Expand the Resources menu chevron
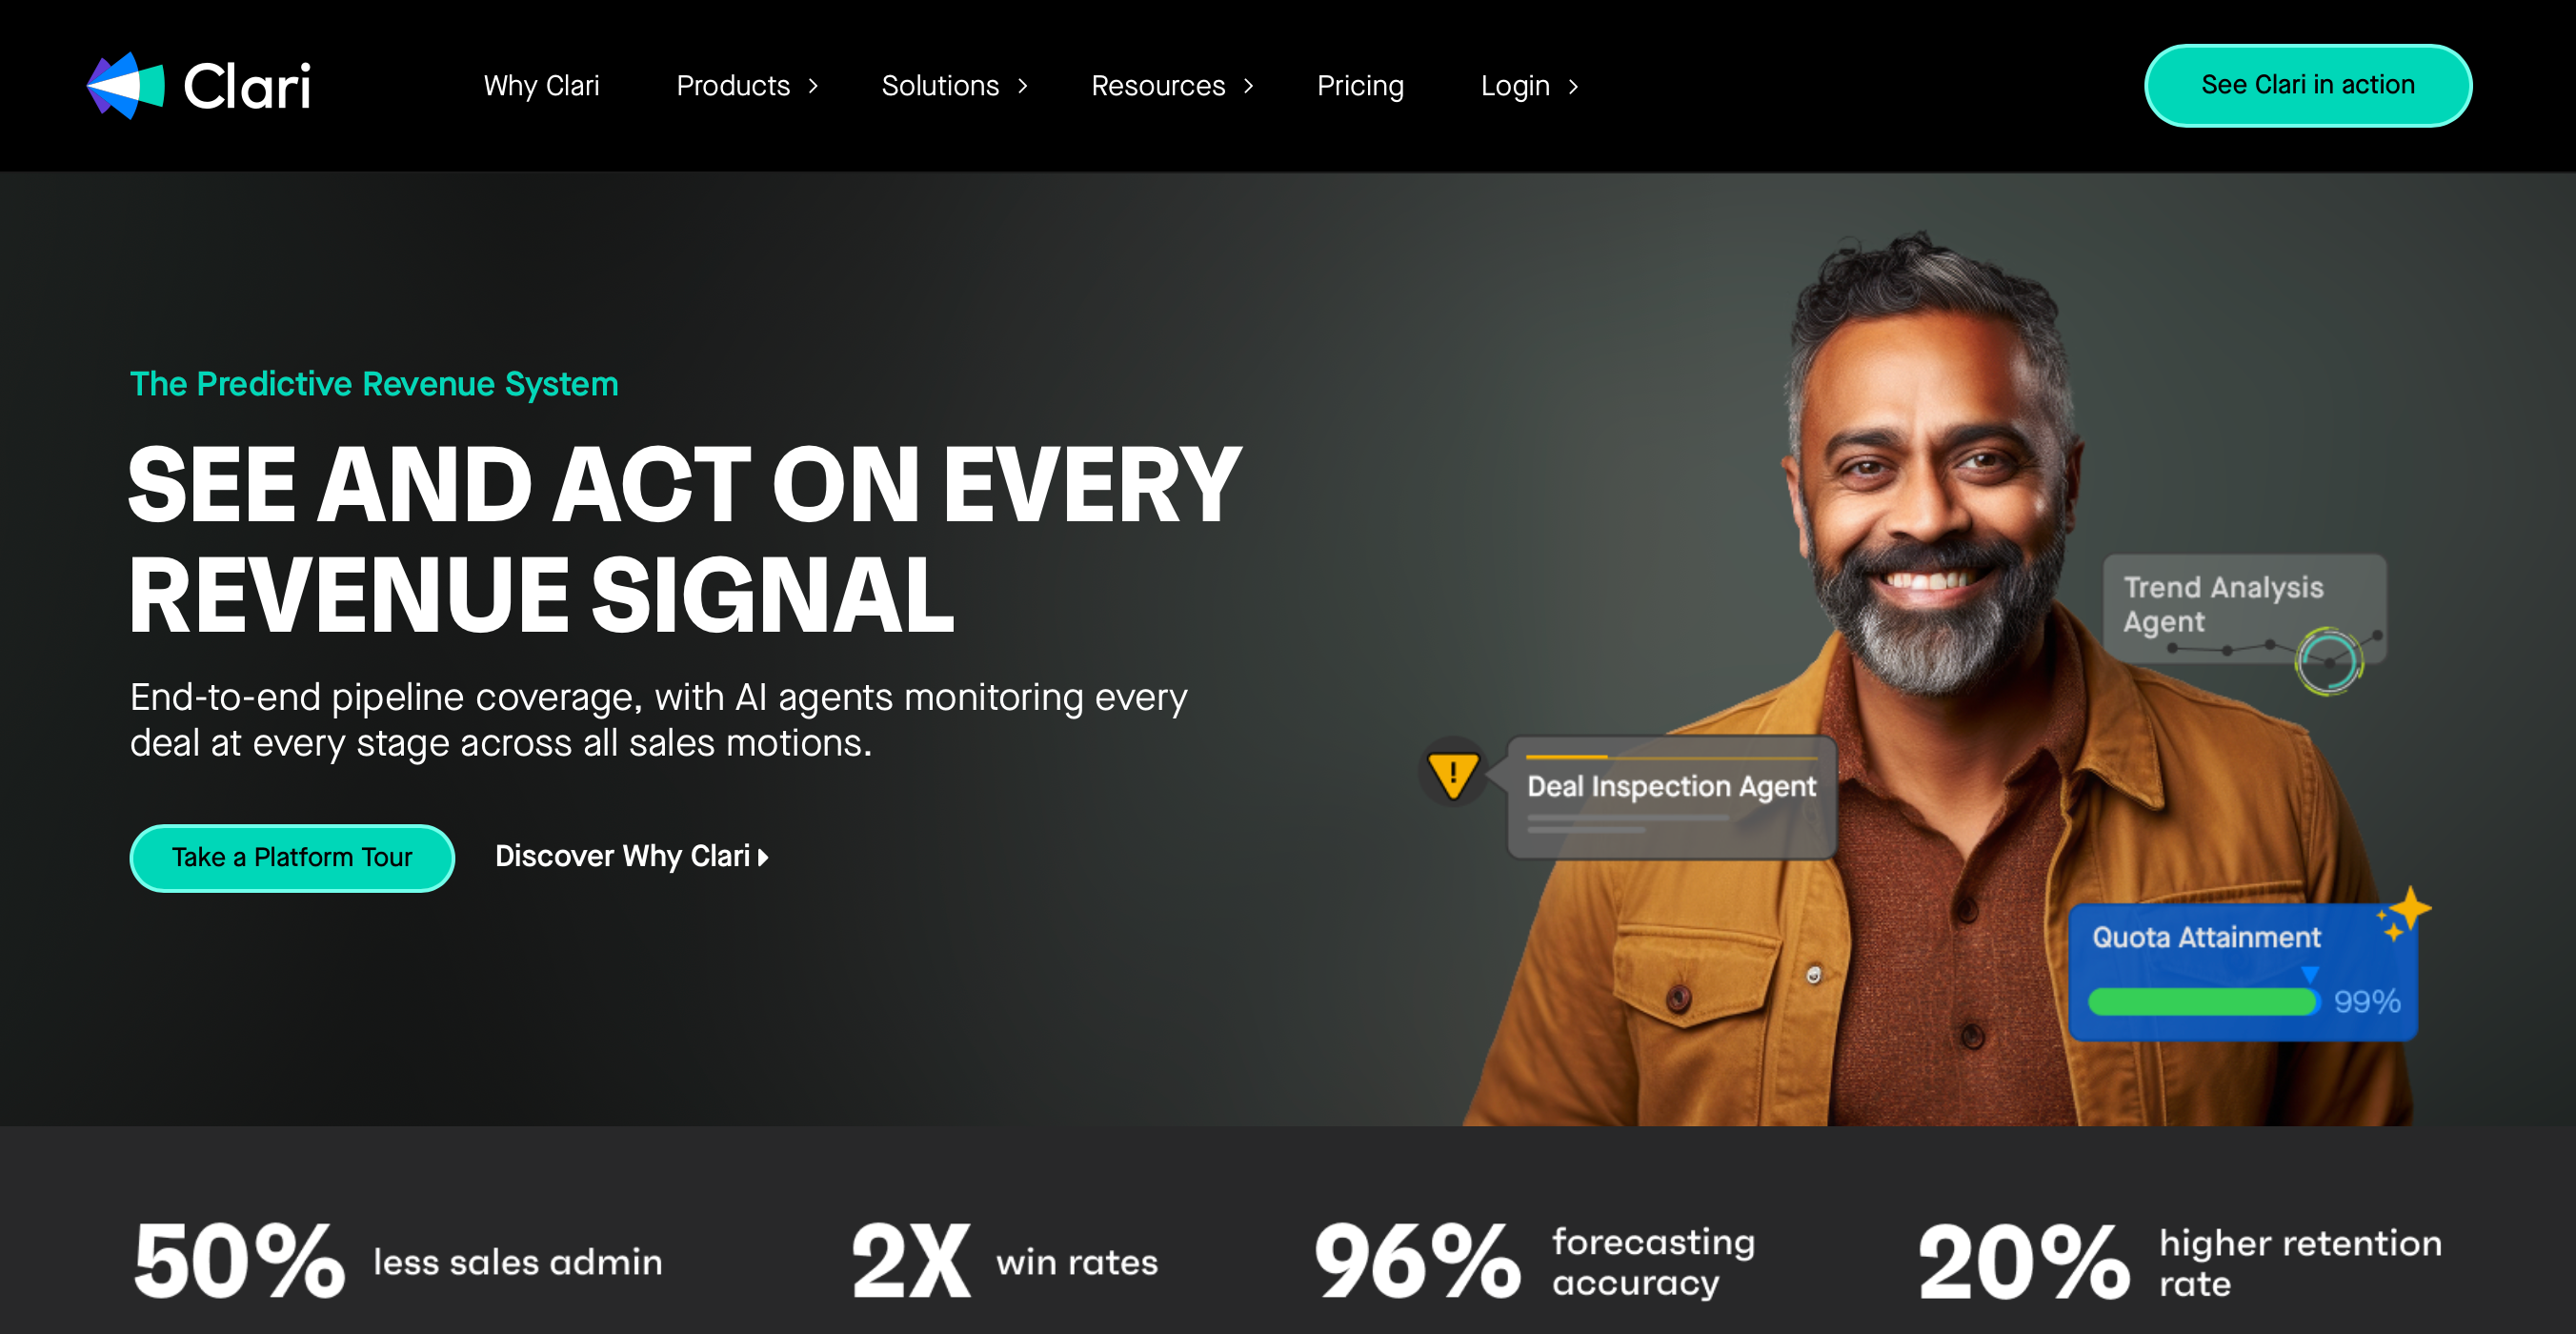 tap(1249, 87)
